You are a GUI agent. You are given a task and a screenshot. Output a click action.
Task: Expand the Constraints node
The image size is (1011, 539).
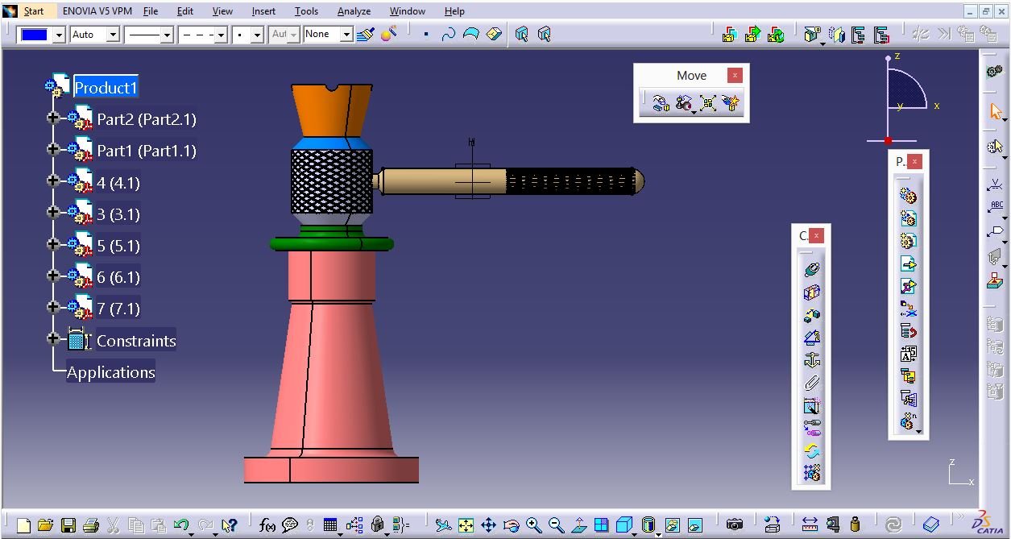tap(53, 338)
